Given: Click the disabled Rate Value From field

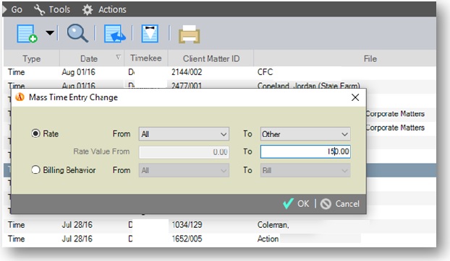Looking at the screenshot, I should coord(184,152).
